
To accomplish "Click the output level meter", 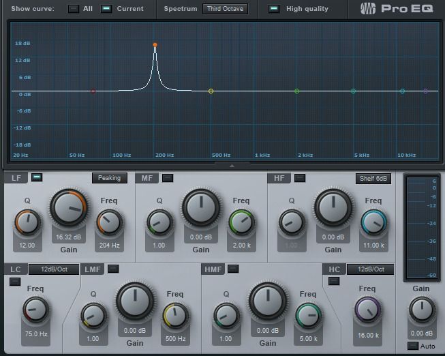I will click(x=422, y=227).
